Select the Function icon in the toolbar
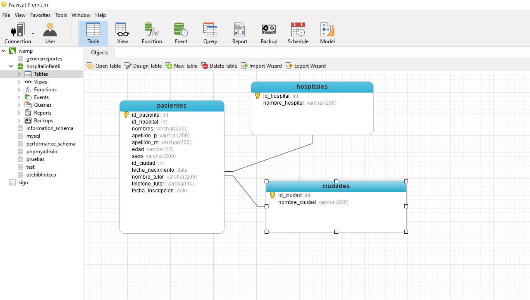Screen dimensions: 530x300 coord(152,33)
